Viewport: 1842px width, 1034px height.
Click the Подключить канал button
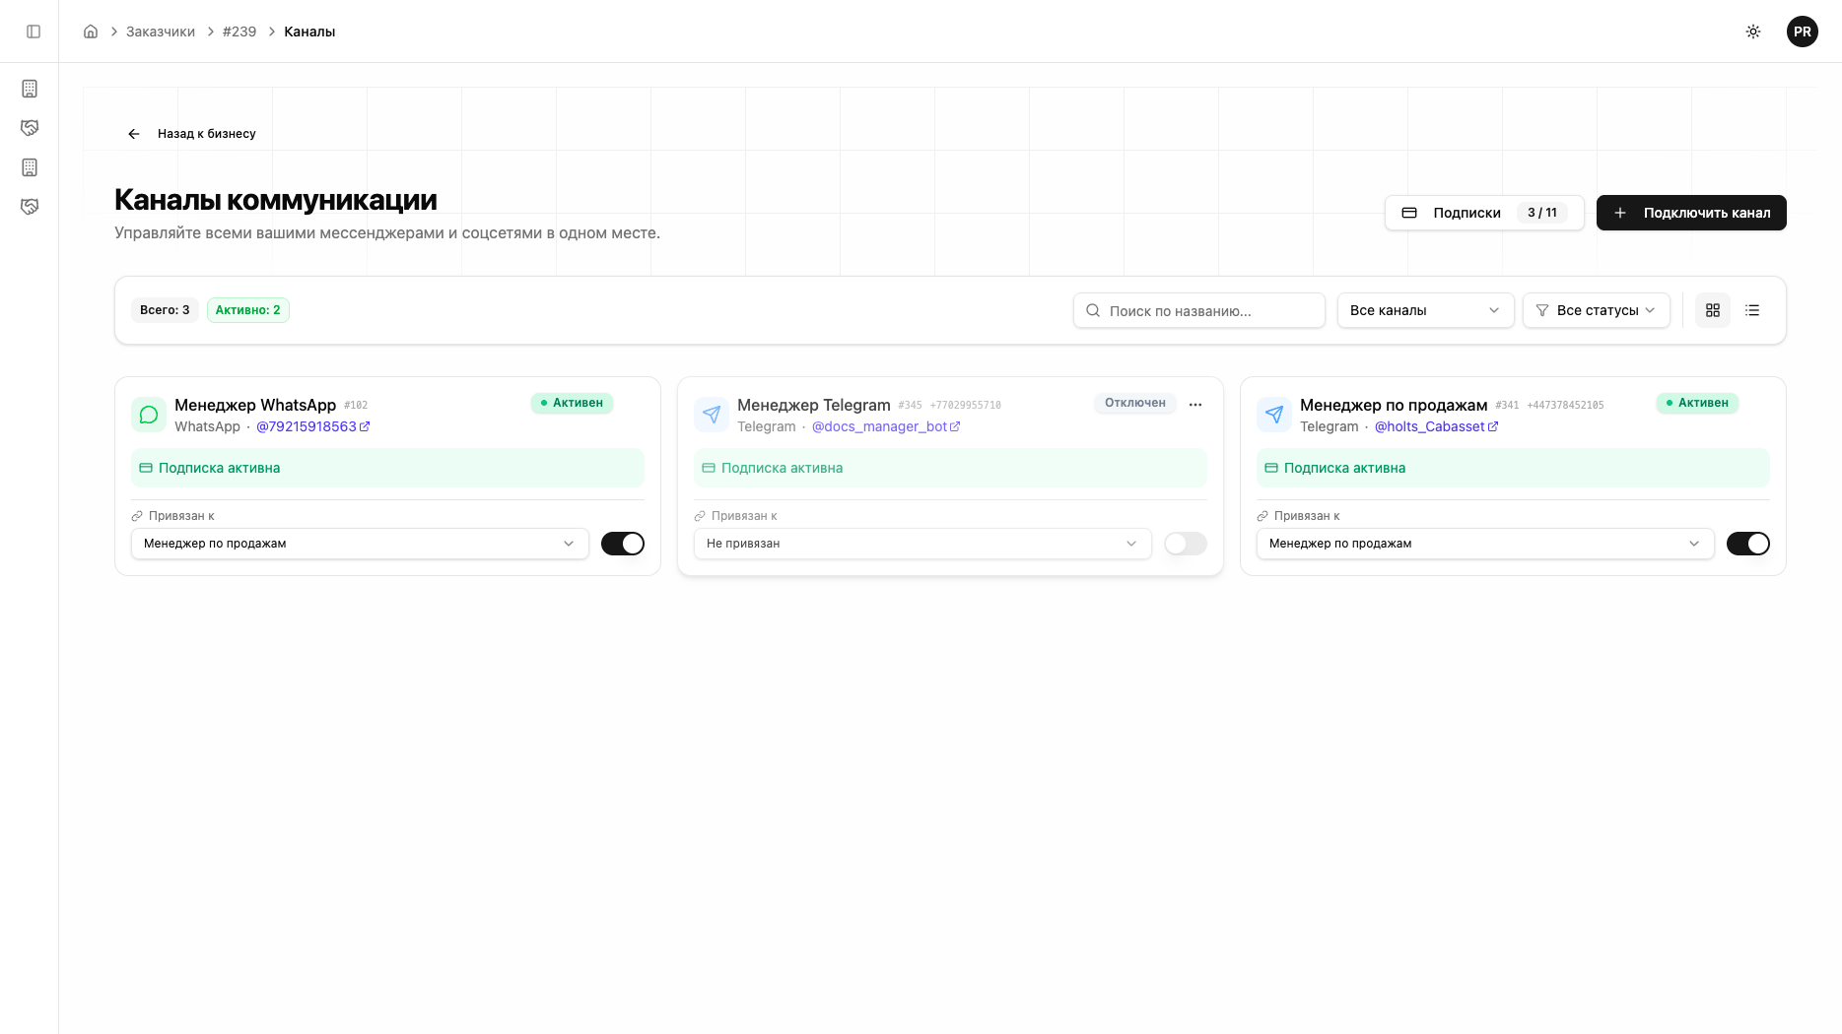pos(1691,213)
